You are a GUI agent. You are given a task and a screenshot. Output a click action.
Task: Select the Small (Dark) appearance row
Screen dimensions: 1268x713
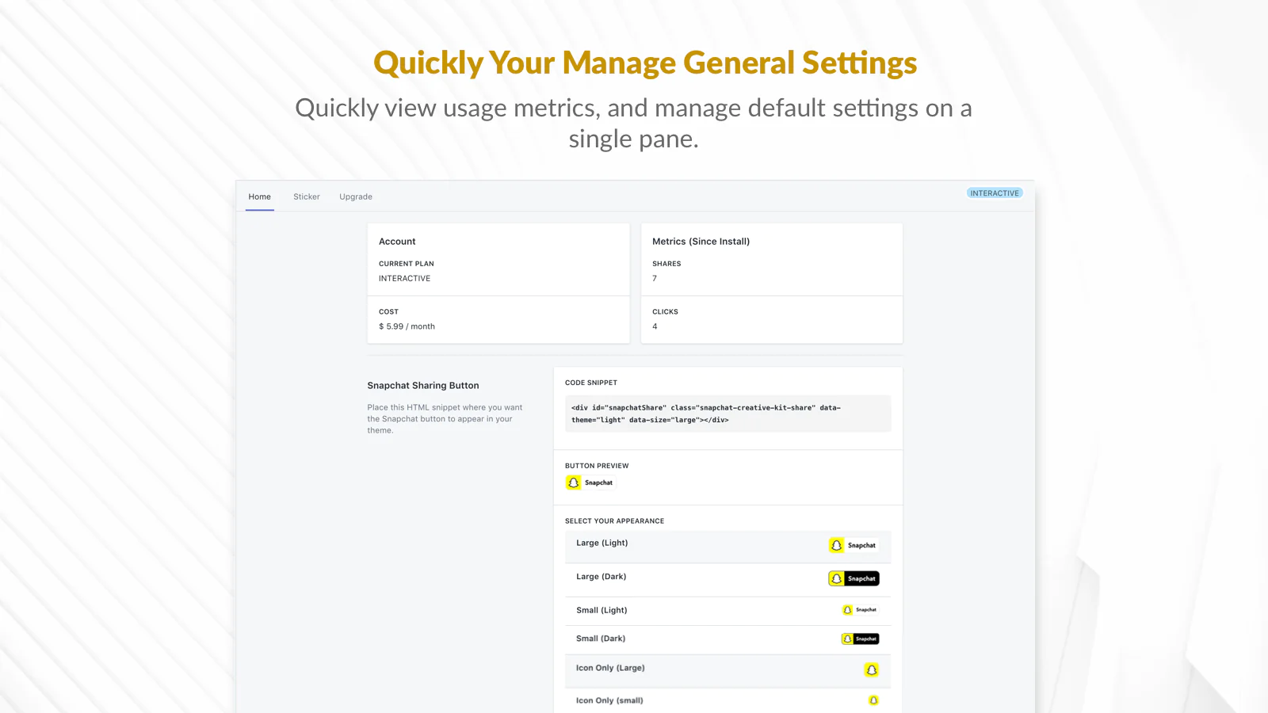pyautogui.click(x=728, y=639)
